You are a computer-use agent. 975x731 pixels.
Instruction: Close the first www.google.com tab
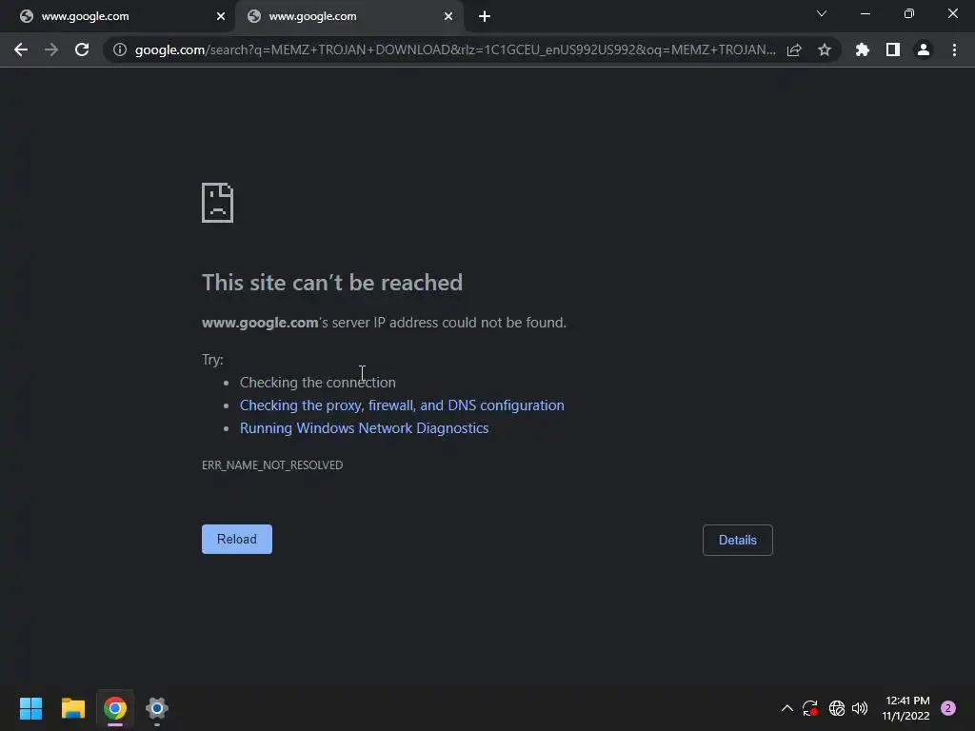coord(221,17)
